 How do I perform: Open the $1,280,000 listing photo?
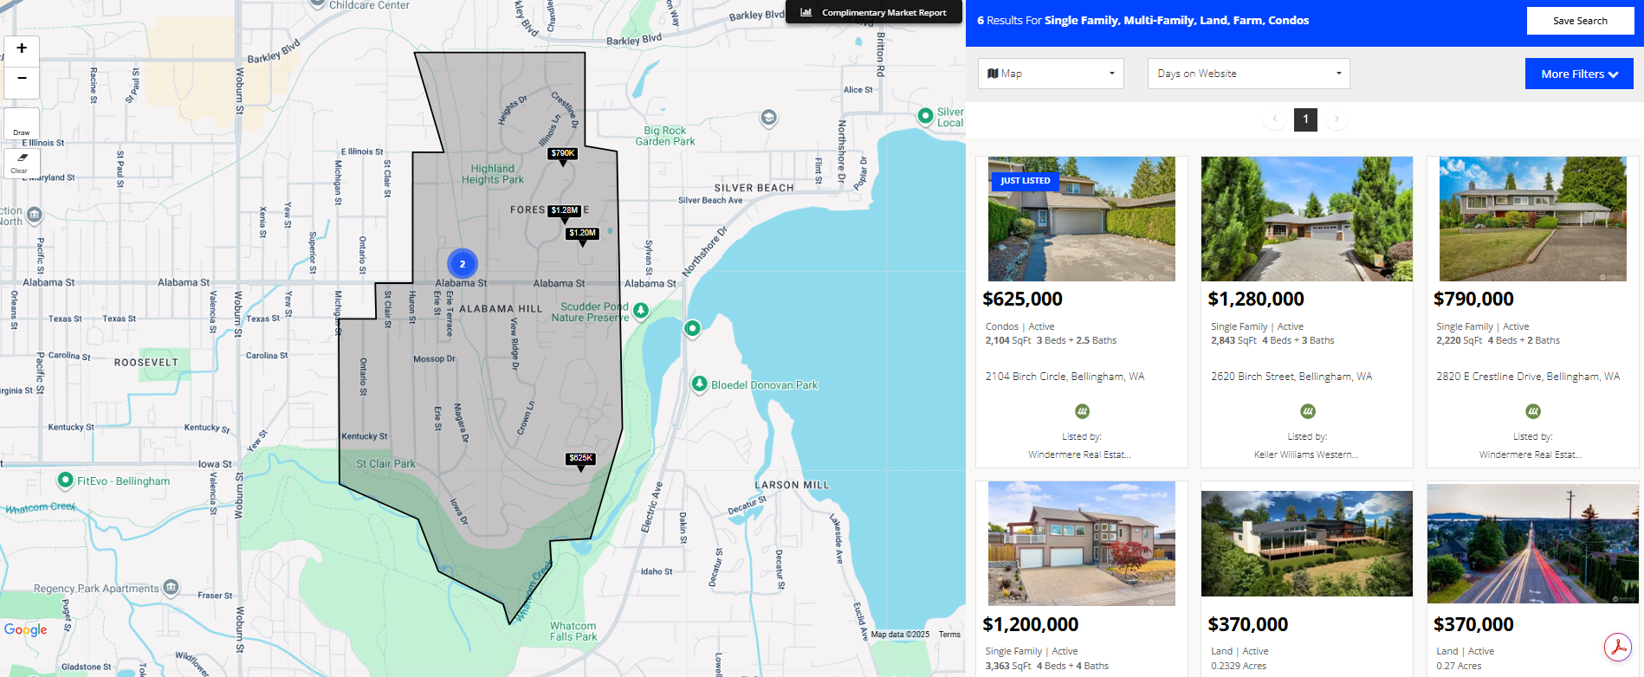pos(1307,219)
